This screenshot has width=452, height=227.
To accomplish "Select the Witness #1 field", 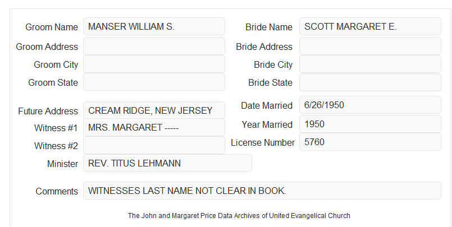I will [x=154, y=127].
